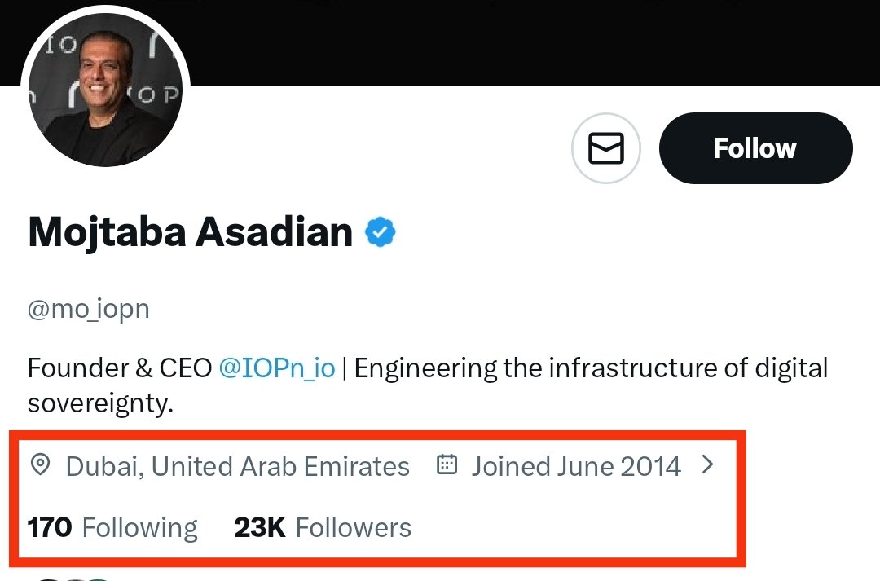880x581 pixels.
Task: Click the "Followers" label
Action: (353, 527)
